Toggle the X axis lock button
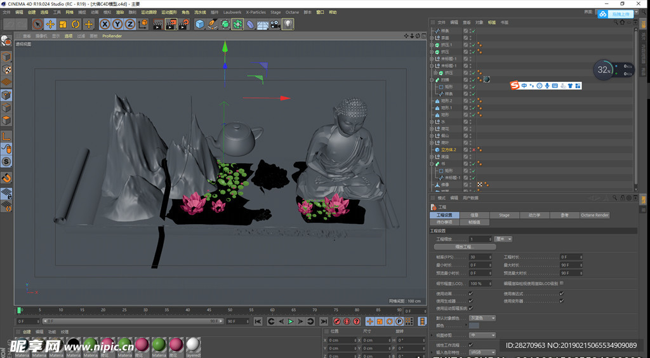The height and width of the screenshot is (358, 650). coord(105,24)
